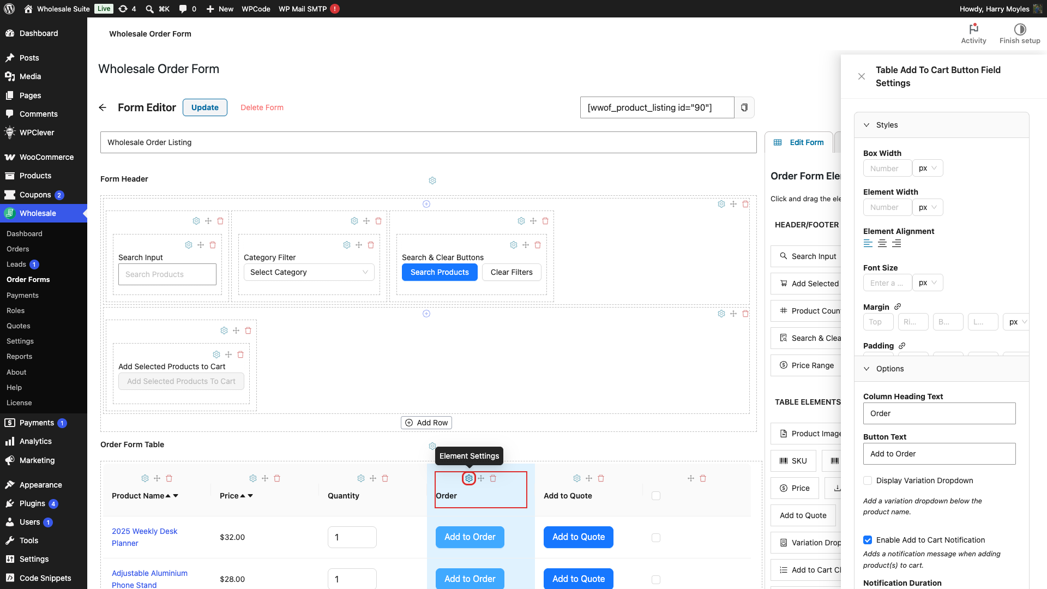Delete Add Selected Products to Cart element
Screen dimensions: 1047x589
[x=240, y=354]
